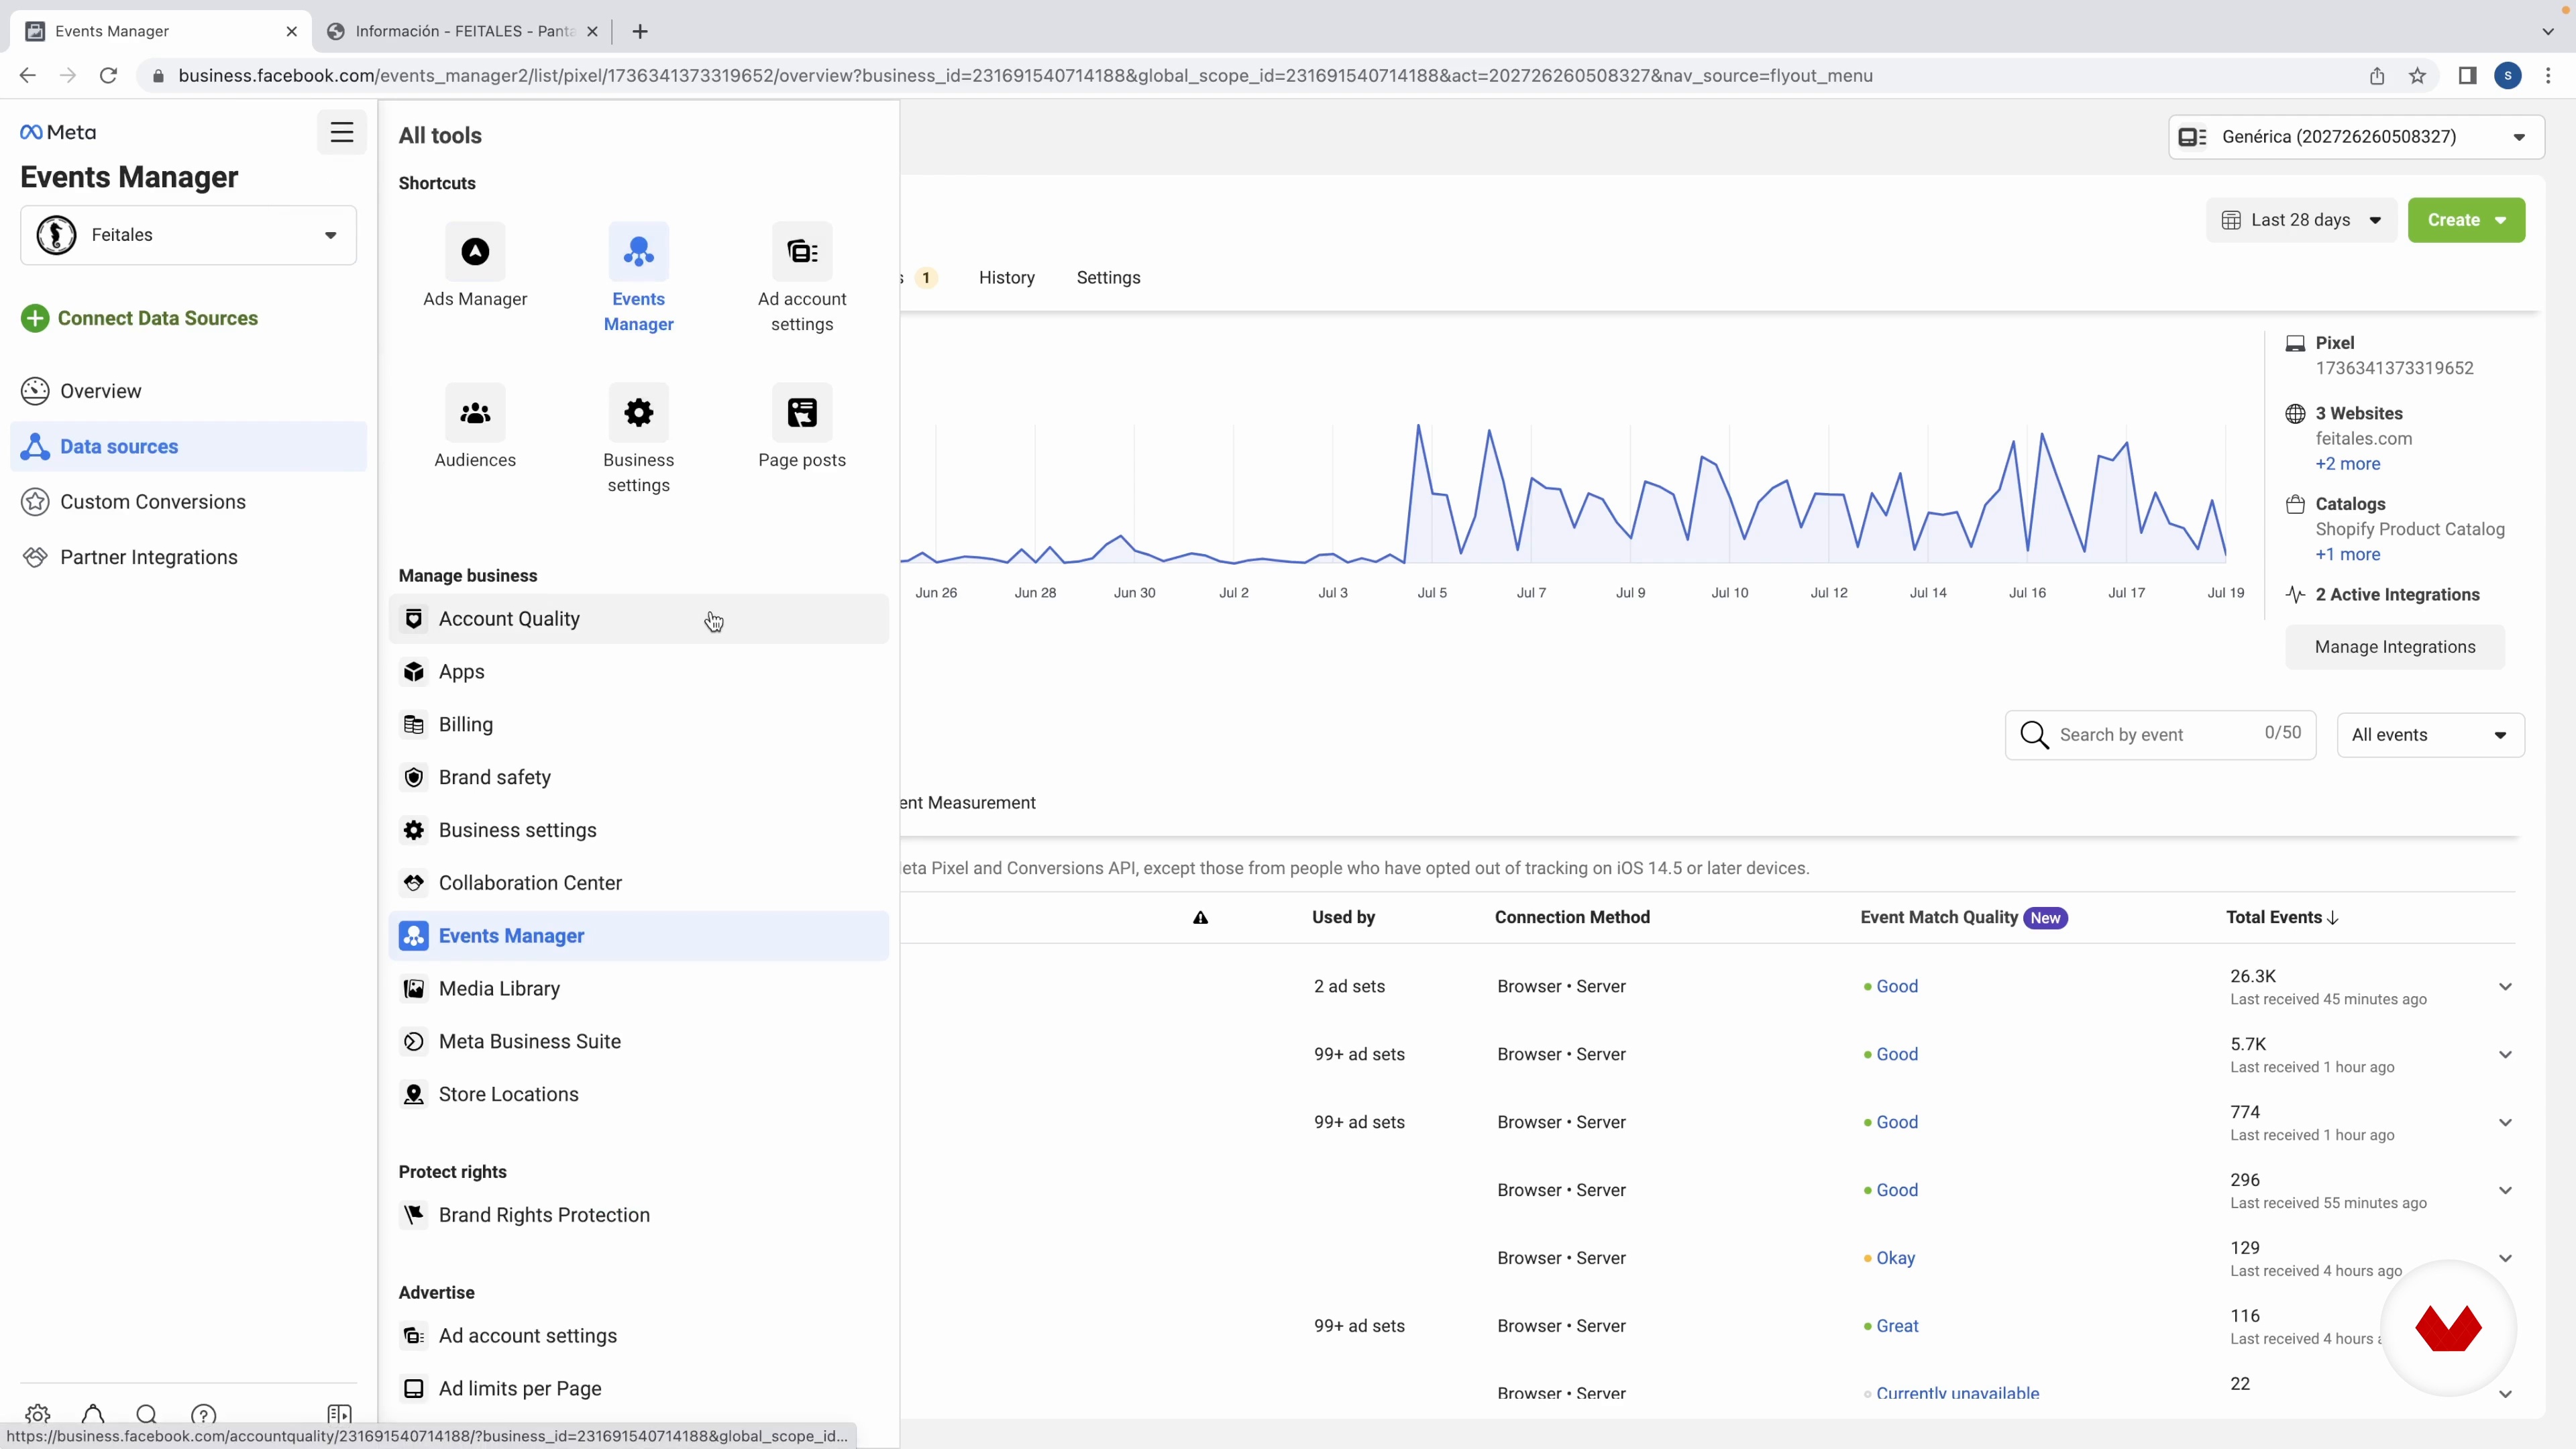2576x1449 pixels.
Task: Click the Search by event field
Action: [2160, 735]
